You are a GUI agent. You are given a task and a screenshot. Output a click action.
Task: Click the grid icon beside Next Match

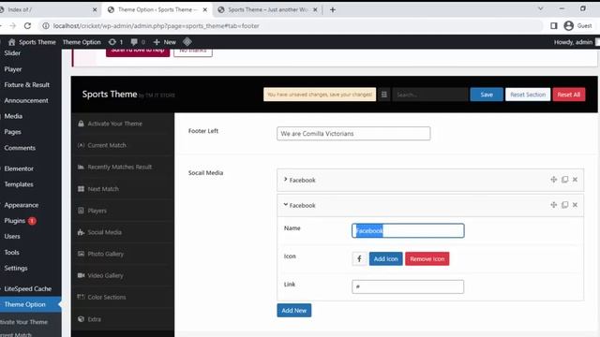coord(81,189)
